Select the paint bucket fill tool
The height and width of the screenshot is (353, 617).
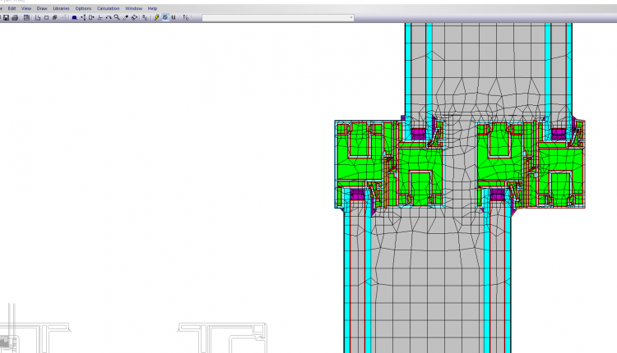[134, 17]
